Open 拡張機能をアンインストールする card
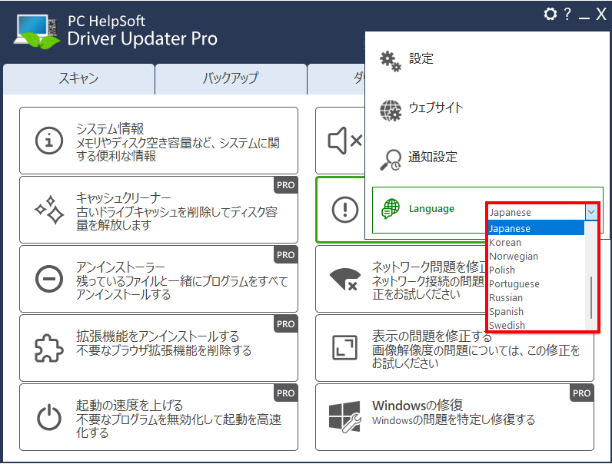 159,348
